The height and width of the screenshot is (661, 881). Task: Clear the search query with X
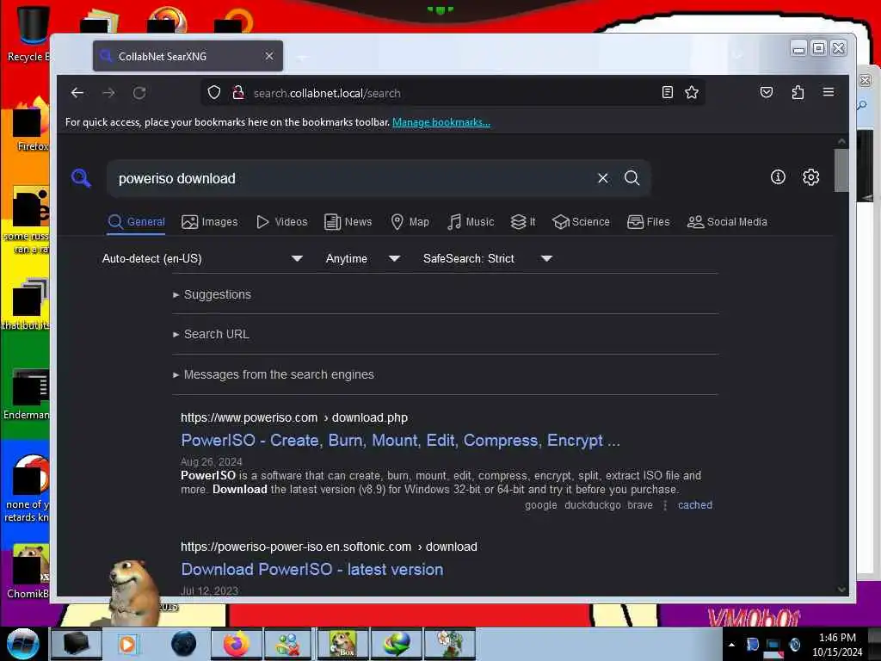pos(603,178)
